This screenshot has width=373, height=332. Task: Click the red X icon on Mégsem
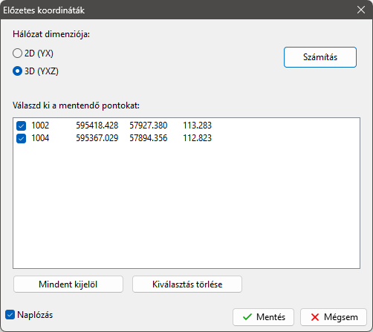click(315, 317)
